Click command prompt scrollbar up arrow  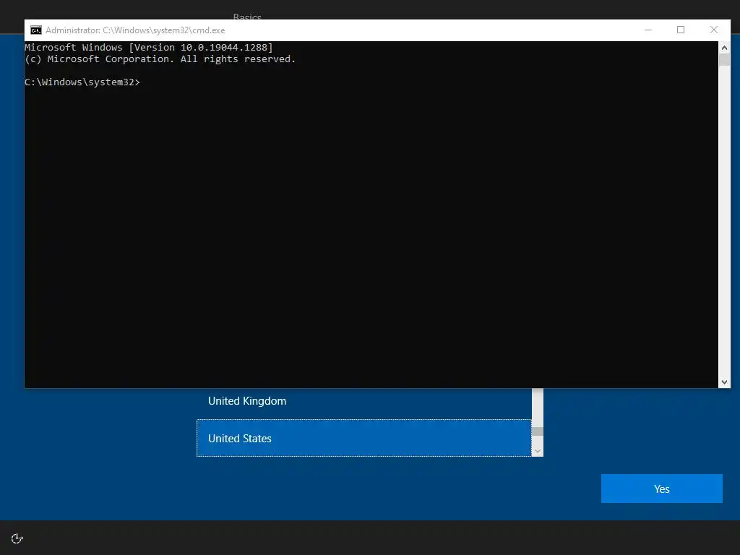coord(724,48)
